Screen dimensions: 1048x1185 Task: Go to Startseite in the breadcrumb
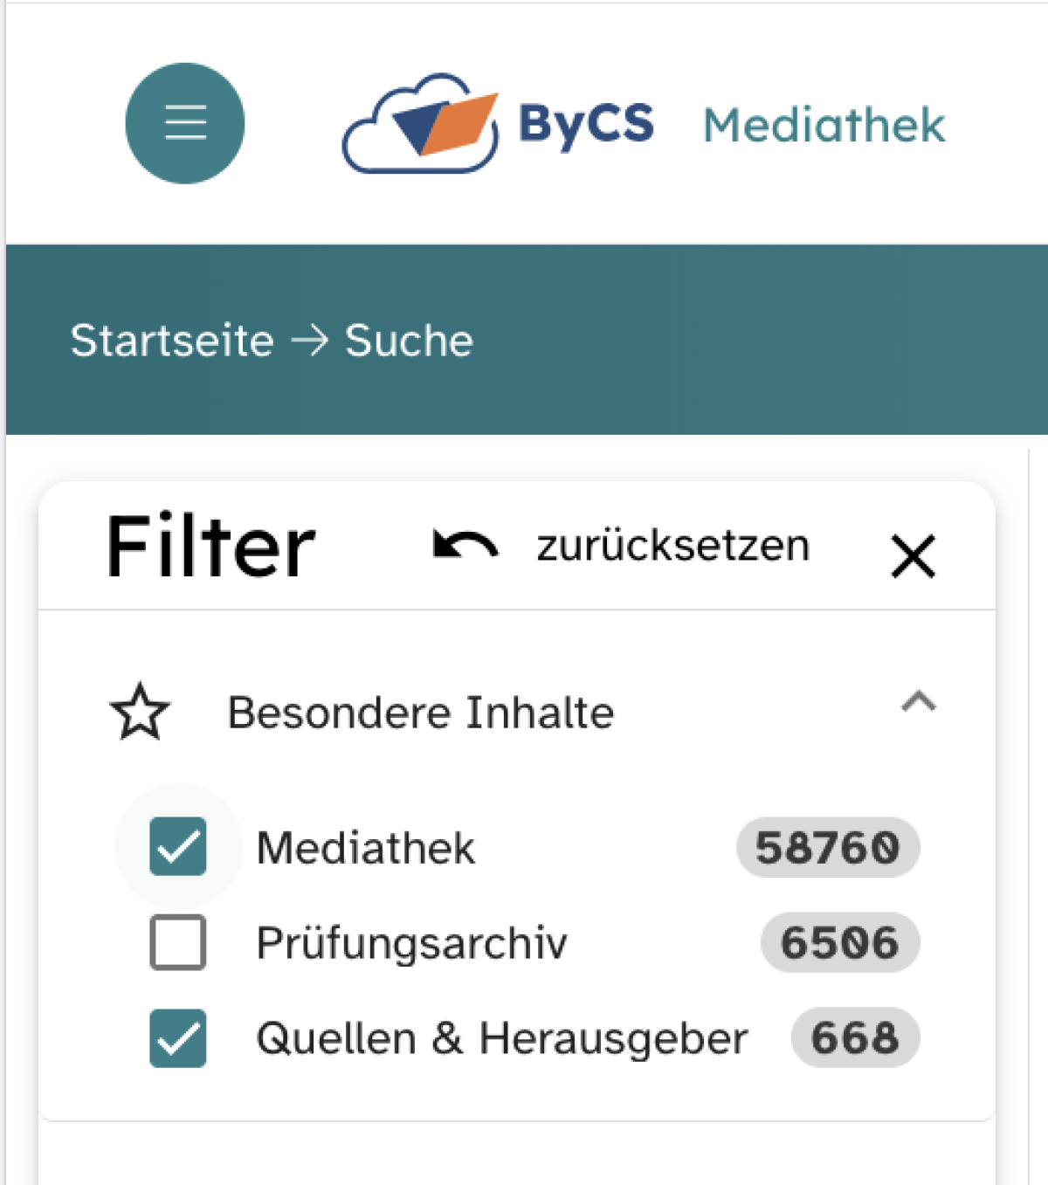(x=172, y=341)
